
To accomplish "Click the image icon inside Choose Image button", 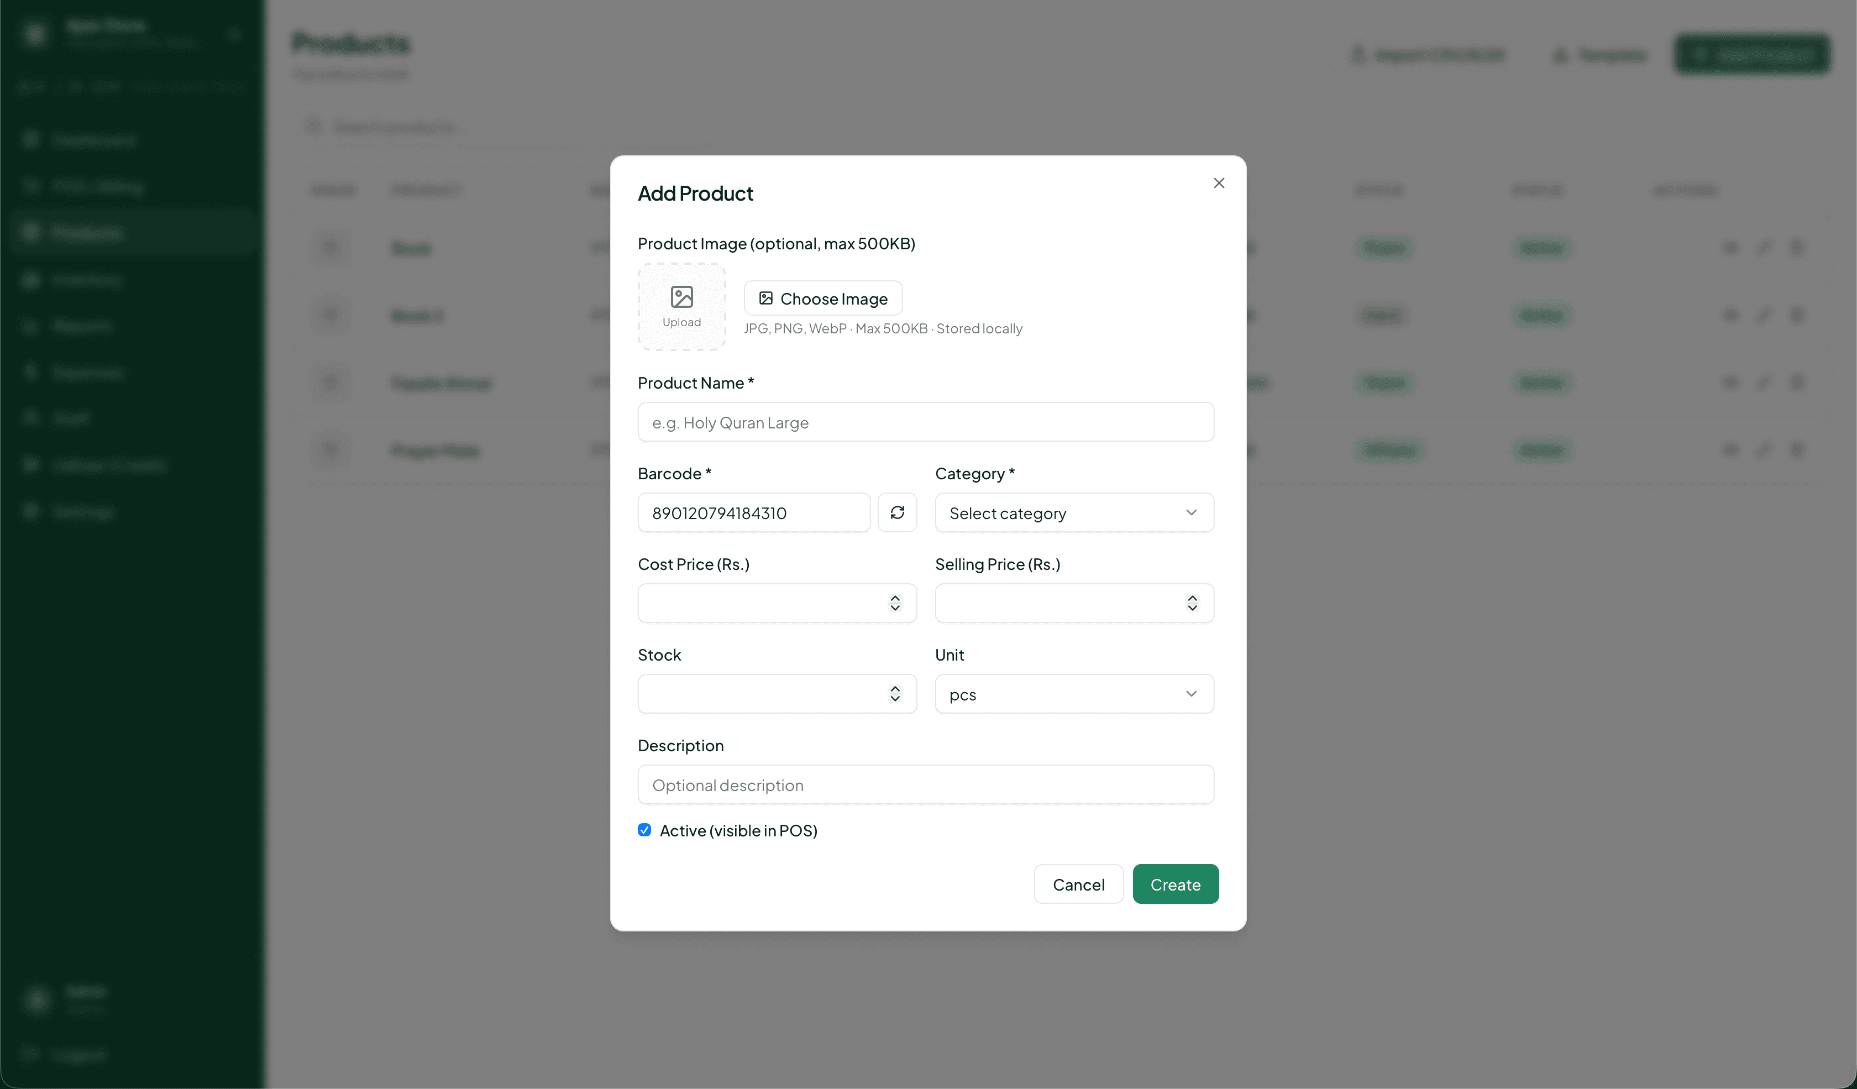I will pos(765,297).
